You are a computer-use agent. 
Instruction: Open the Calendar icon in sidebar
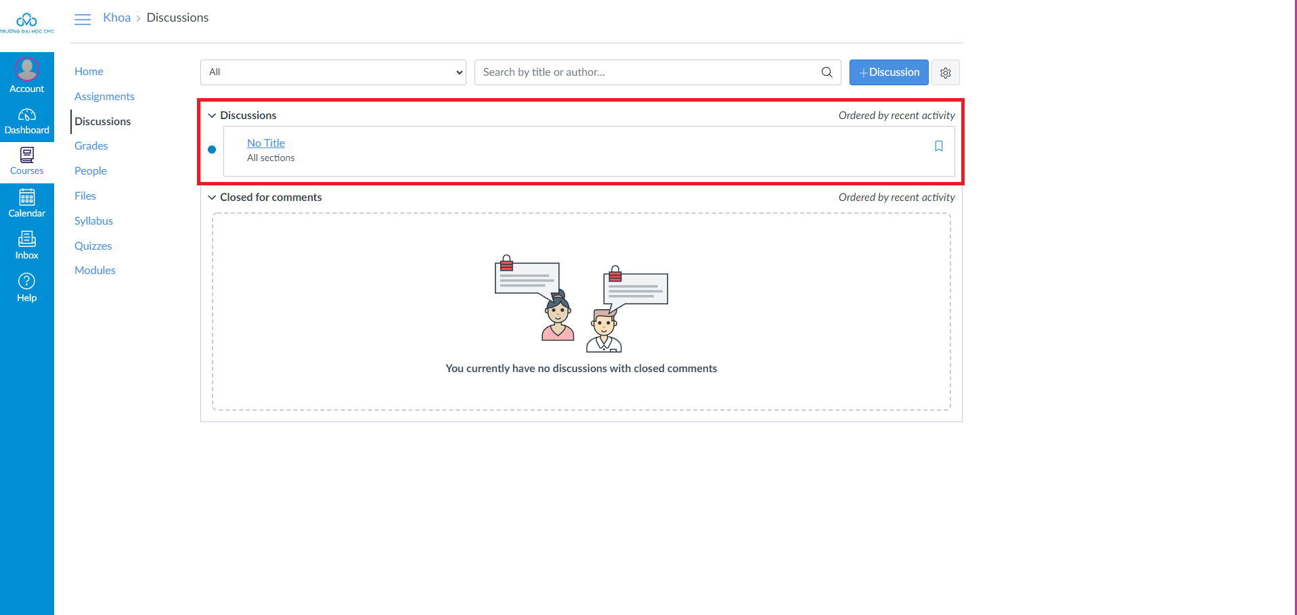point(27,198)
